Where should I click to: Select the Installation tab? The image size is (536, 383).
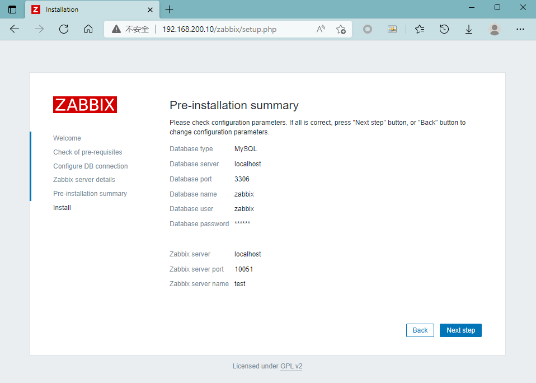point(92,10)
